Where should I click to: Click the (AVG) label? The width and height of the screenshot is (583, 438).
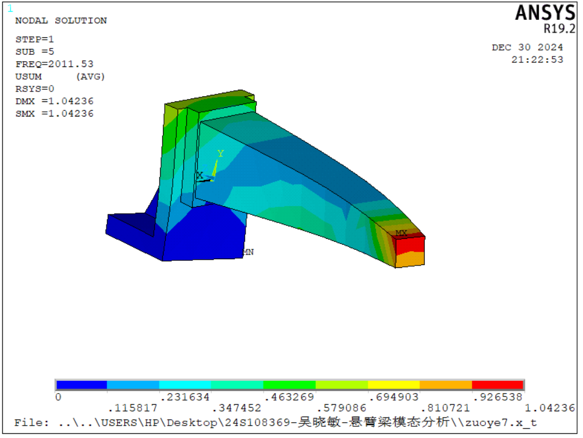(90, 76)
